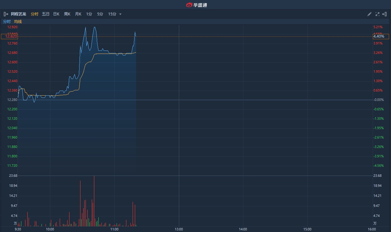This screenshot has height=232, width=391.
Task: Switch to 分时 intraday tab
Action: (x=35, y=14)
